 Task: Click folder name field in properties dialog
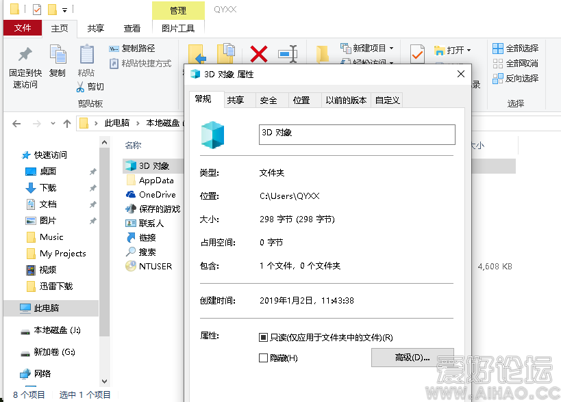[357, 135]
